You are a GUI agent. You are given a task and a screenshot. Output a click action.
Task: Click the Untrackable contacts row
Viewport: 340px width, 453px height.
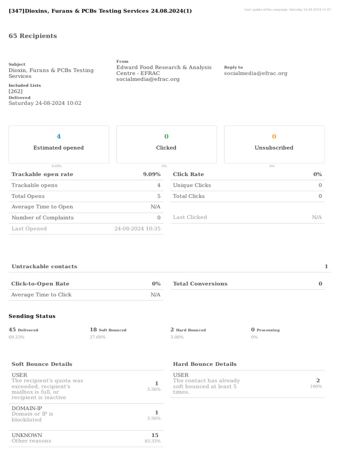click(x=170, y=266)
